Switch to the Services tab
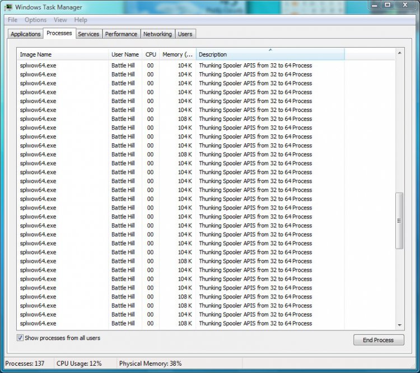420x373 pixels. click(x=88, y=34)
